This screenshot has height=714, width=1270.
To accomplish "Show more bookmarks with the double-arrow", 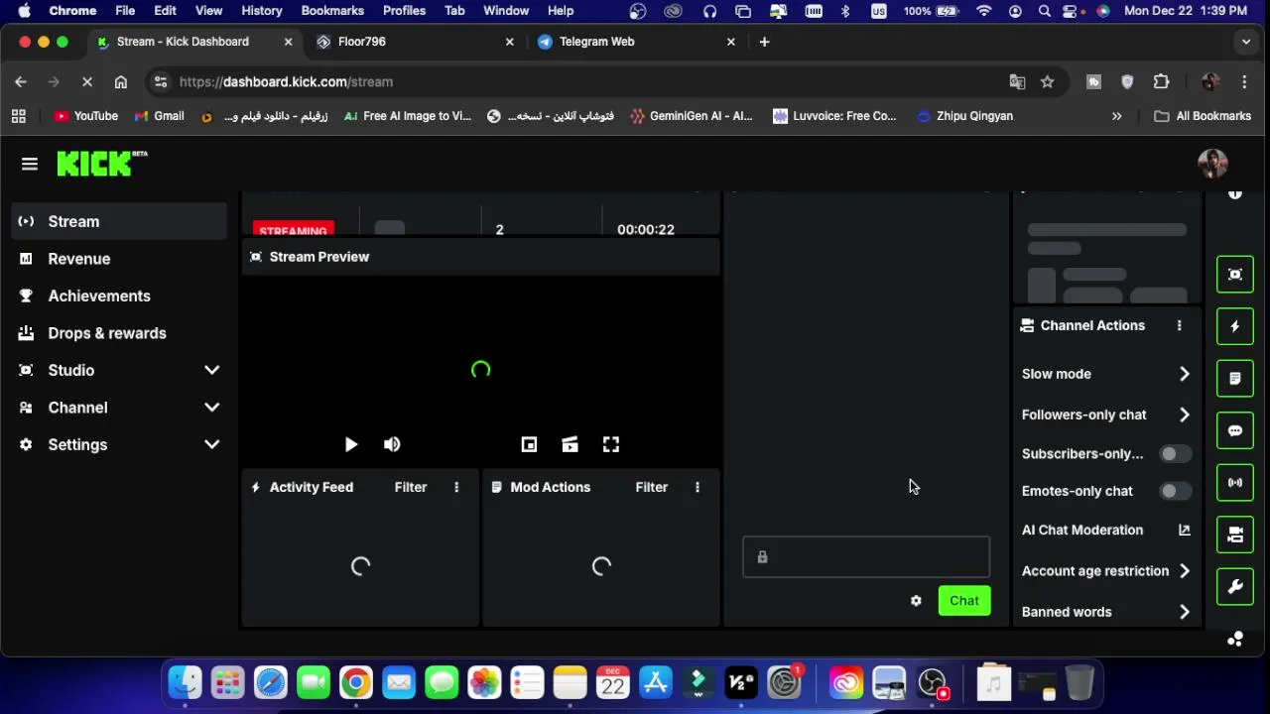I will click(x=1116, y=116).
